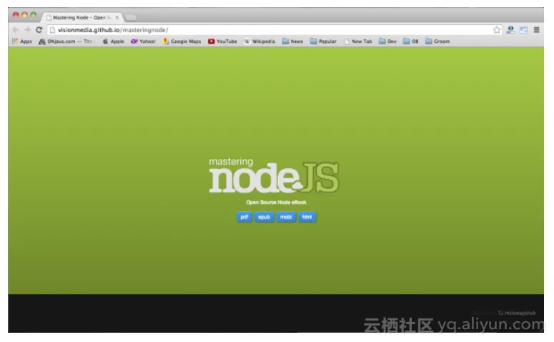Click the mastering nodeJS logo
The height and width of the screenshot is (342, 554).
tap(274, 176)
